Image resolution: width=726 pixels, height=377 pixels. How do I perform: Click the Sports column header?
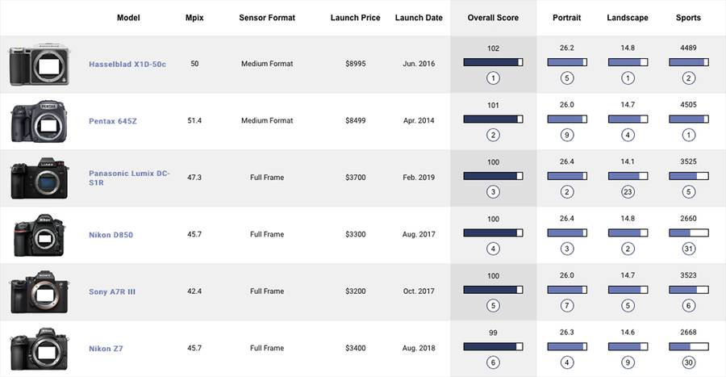[688, 18]
